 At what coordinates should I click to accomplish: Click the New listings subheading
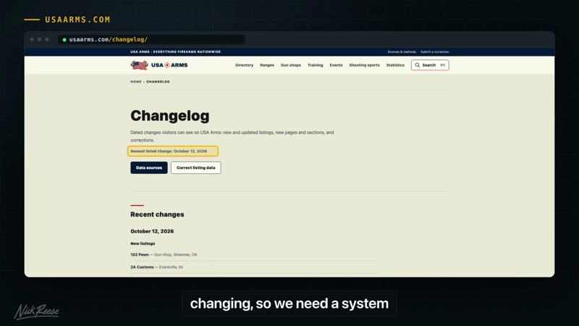point(143,243)
